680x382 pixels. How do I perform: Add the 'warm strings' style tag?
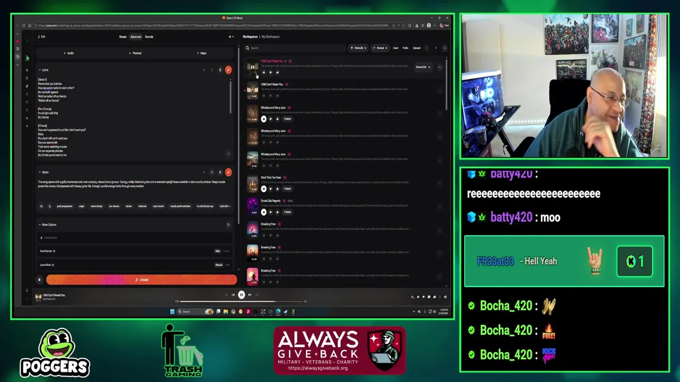pos(96,206)
